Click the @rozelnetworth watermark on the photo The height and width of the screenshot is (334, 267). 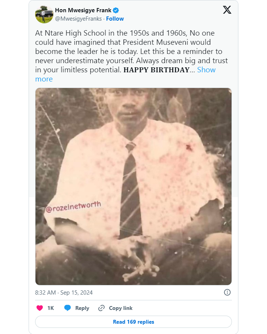74,207
